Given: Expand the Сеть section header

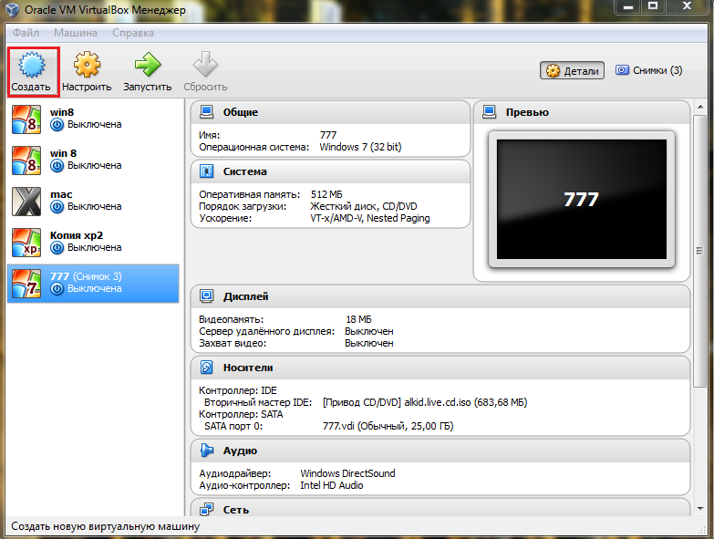Looking at the screenshot, I should 235,510.
